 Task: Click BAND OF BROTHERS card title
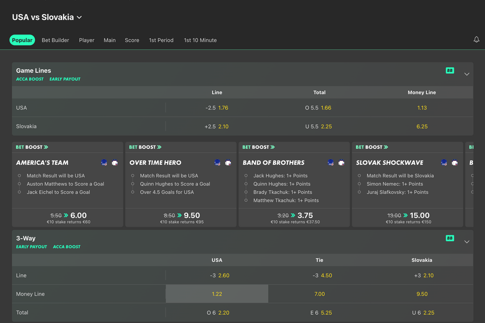[x=274, y=163]
